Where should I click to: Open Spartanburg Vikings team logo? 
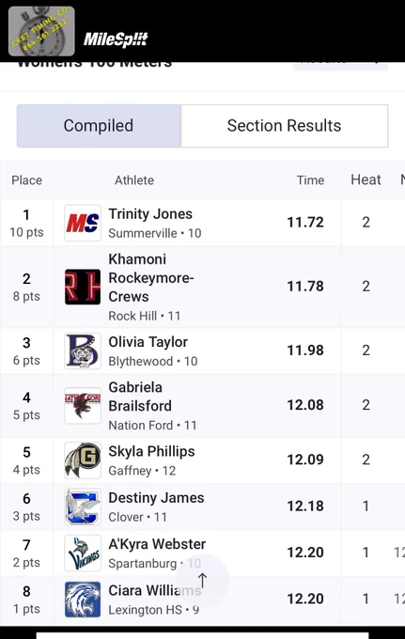83,553
